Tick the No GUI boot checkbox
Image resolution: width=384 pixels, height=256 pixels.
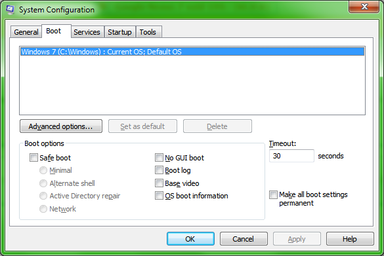coord(159,158)
